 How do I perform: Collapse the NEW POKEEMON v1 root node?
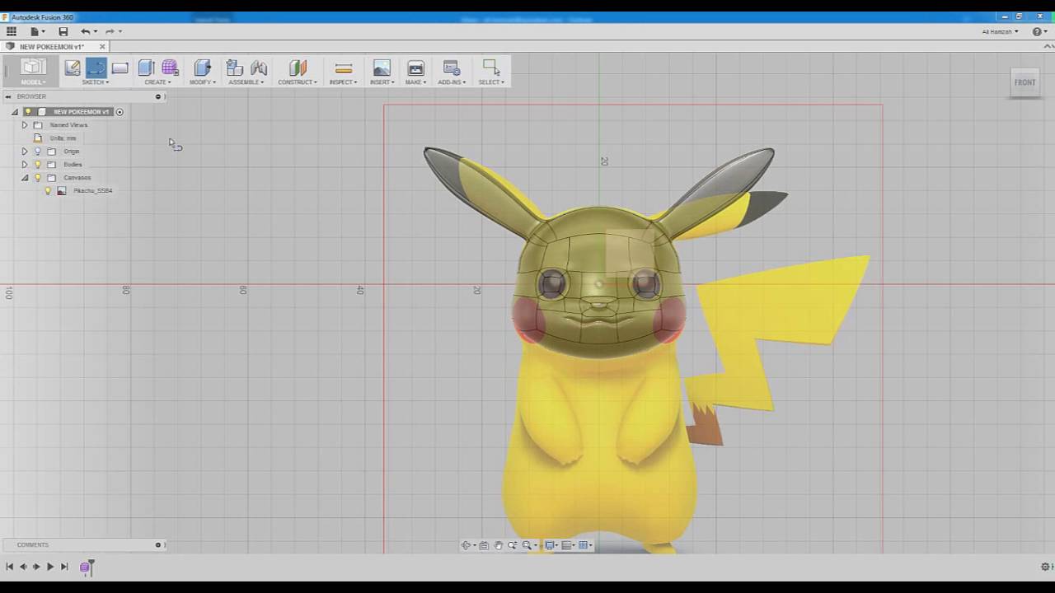tap(14, 112)
